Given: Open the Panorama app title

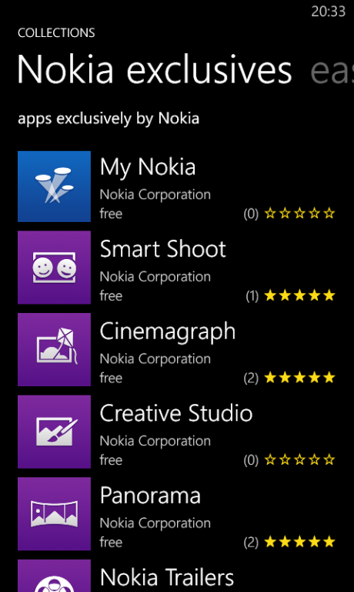Looking at the screenshot, I should click(150, 496).
